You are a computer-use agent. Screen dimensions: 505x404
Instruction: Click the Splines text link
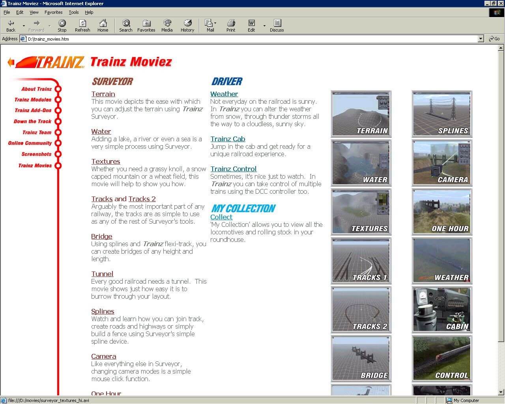[x=103, y=311]
